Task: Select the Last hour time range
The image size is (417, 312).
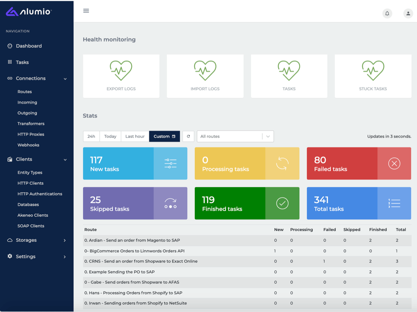Action: tap(135, 136)
